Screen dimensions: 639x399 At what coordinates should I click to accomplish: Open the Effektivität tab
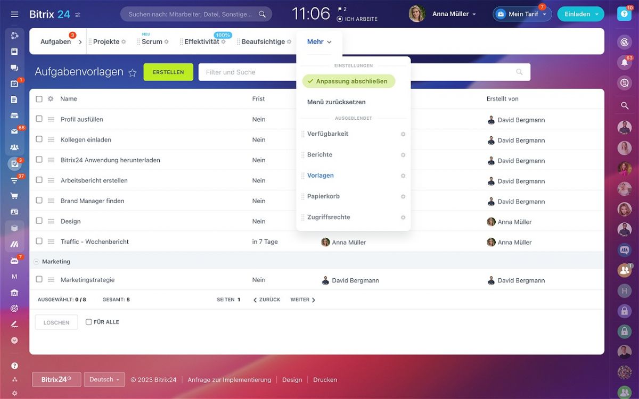coord(202,41)
